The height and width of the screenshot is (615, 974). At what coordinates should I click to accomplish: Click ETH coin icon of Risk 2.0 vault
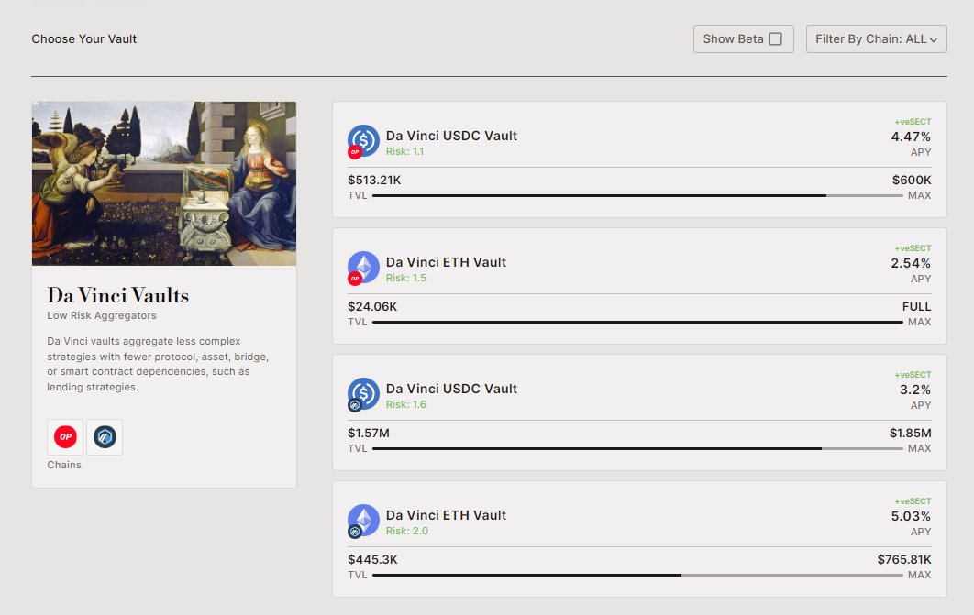pos(363,520)
